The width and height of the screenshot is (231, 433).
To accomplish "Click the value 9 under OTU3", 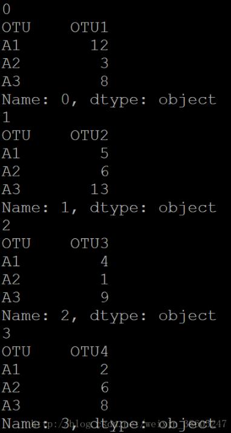I will tap(105, 297).
